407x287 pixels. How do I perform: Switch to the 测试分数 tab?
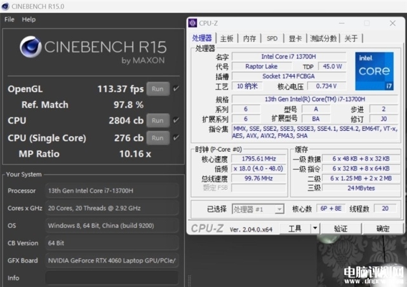(323, 39)
